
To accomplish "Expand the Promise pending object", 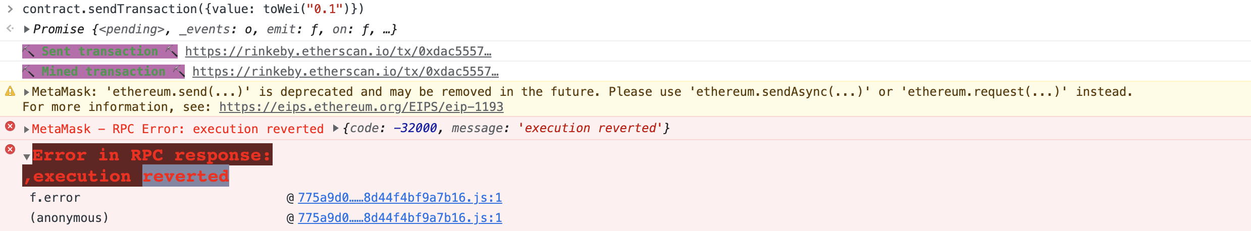I will coord(27,29).
